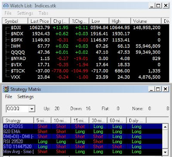Close the Strategy Matrix window

click(x=166, y=89)
